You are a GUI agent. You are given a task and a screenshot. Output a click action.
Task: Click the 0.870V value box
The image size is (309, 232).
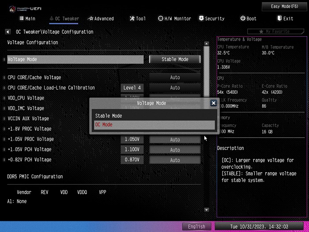[132, 160]
